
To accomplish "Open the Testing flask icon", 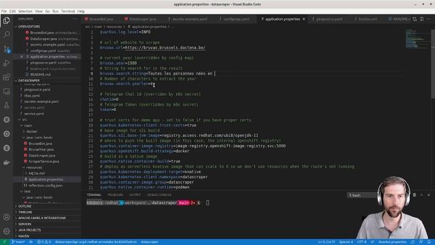I will [6, 105].
